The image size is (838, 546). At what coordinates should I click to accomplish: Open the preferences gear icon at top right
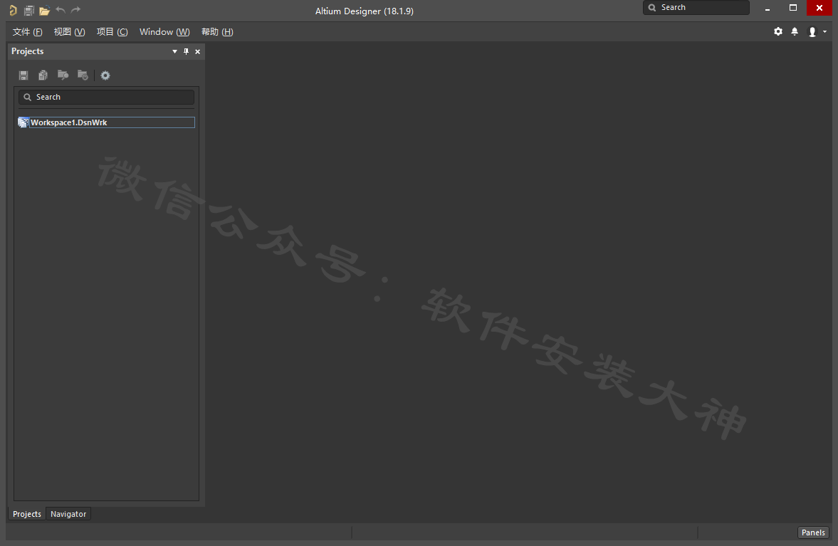(778, 31)
